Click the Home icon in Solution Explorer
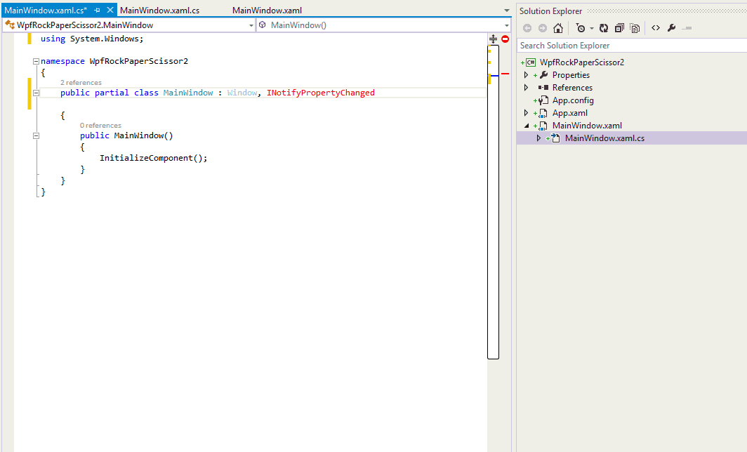 [x=557, y=27]
